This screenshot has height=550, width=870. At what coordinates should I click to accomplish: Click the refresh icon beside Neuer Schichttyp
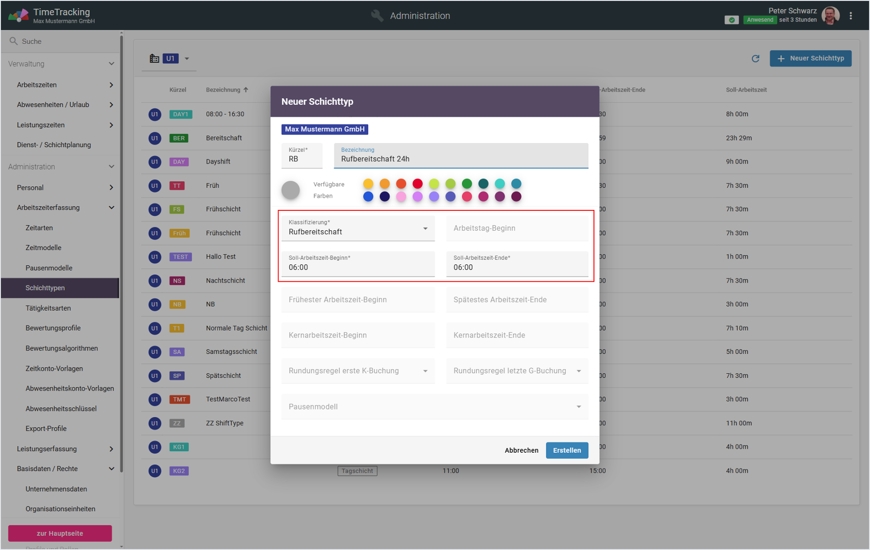[755, 59]
